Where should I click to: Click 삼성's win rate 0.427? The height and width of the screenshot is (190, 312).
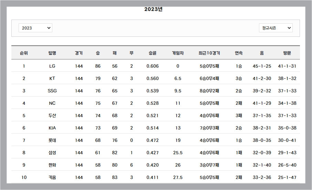click(x=153, y=153)
